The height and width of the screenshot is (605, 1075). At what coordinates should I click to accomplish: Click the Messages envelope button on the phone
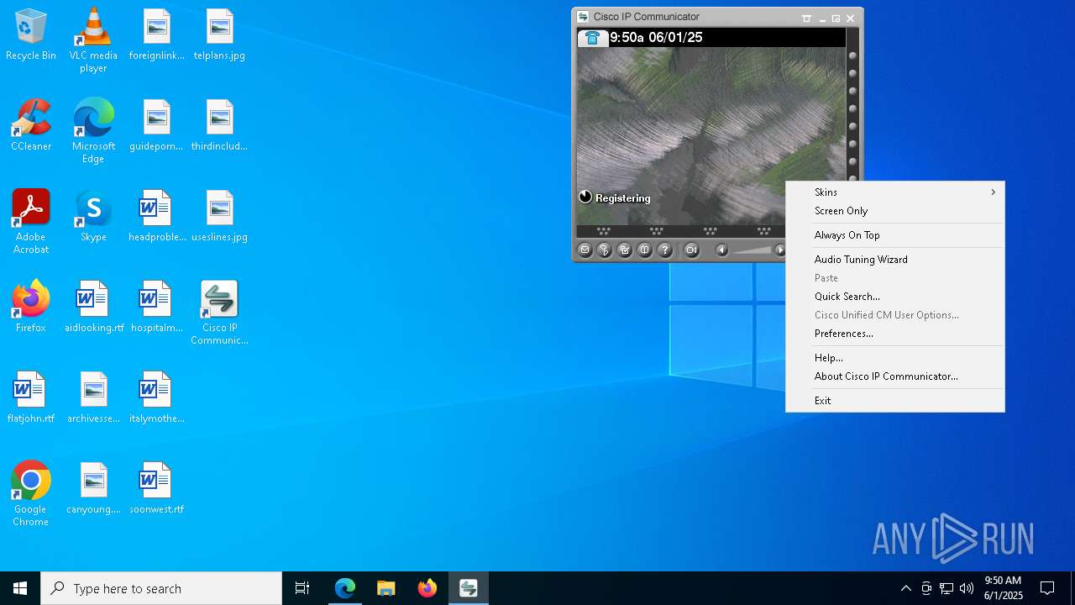[585, 250]
